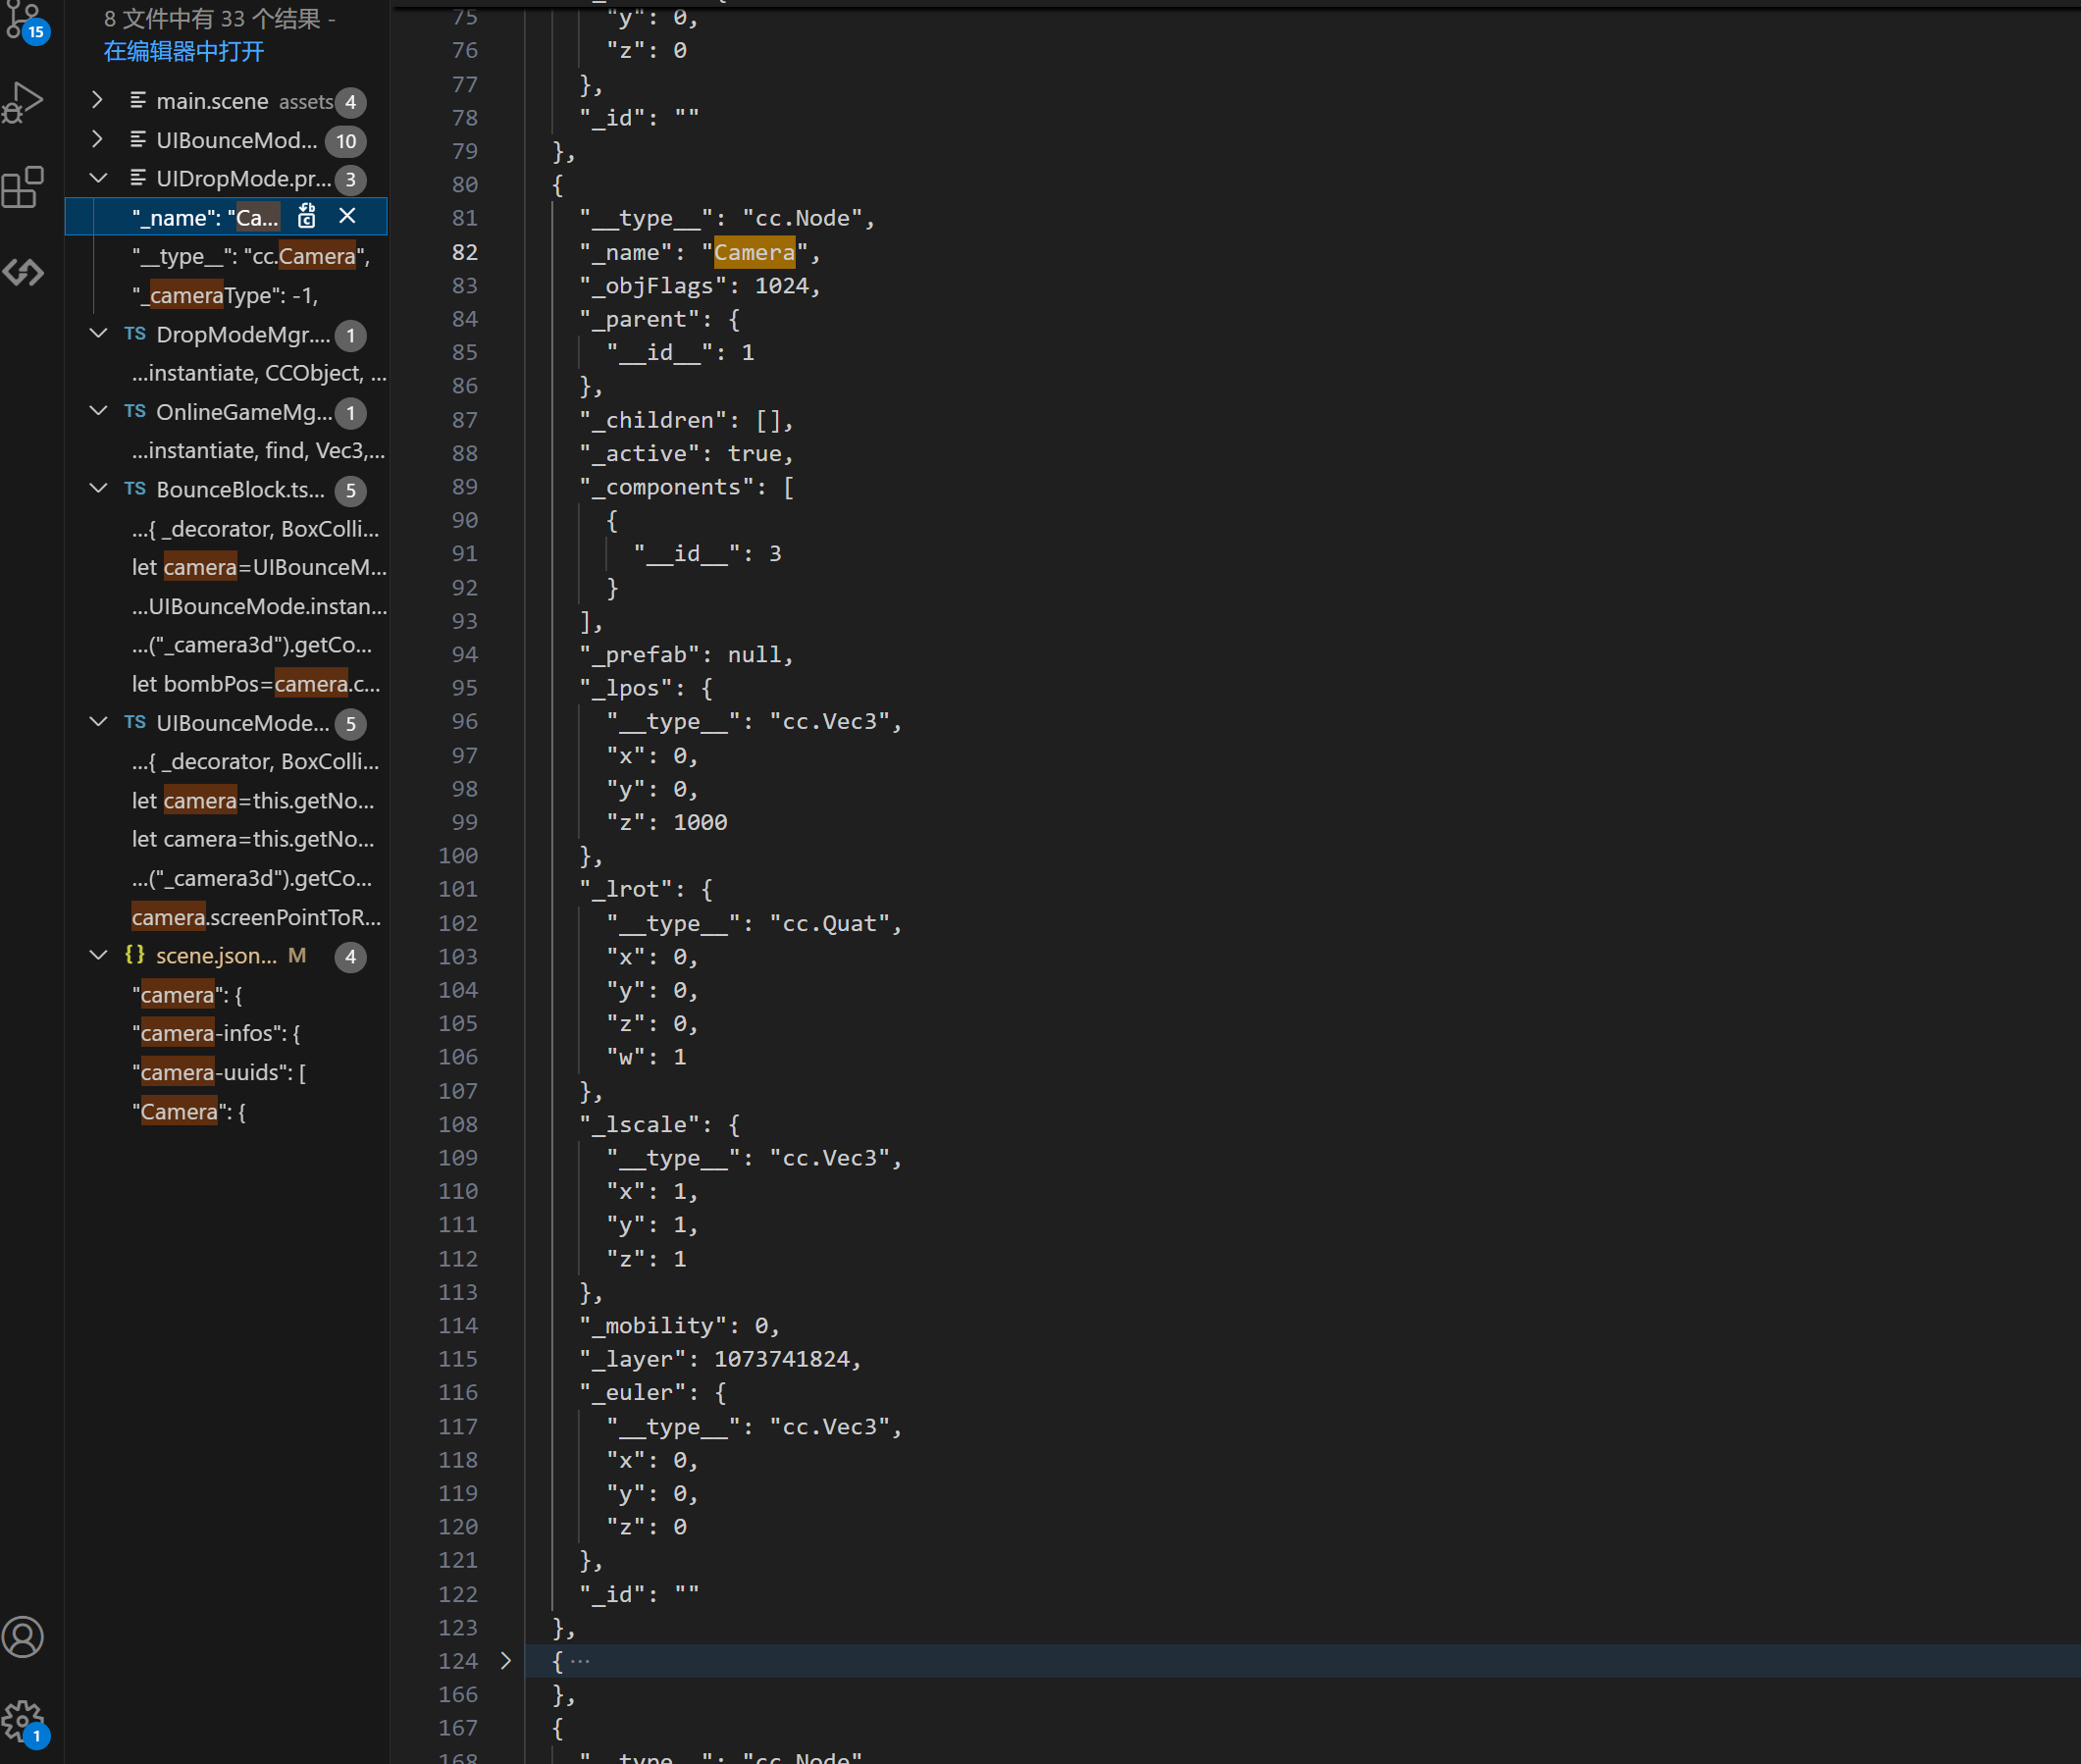Unfold the collapsed block at line 124
Screen dimensions: 2081x1764
(x=506, y=1661)
